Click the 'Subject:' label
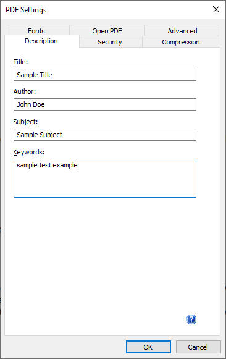The height and width of the screenshot is (359, 226). (25, 122)
